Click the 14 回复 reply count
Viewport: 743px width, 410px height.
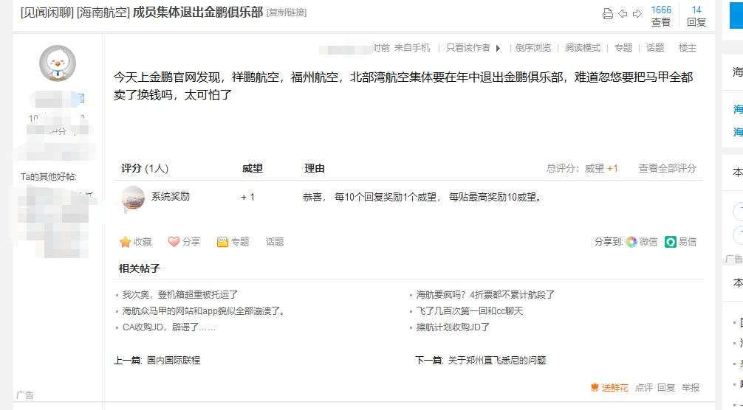696,15
